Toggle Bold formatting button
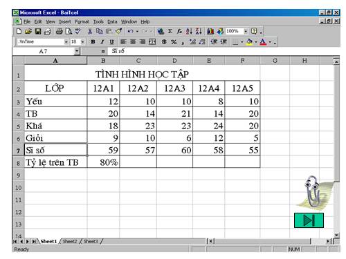This screenshot has height=259, width=346. (x=93, y=41)
